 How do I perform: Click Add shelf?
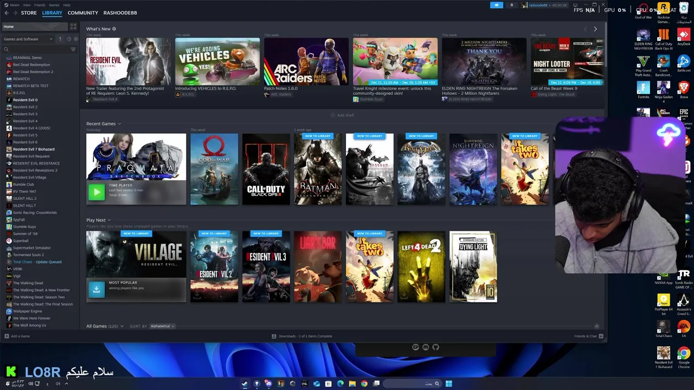coord(342,115)
